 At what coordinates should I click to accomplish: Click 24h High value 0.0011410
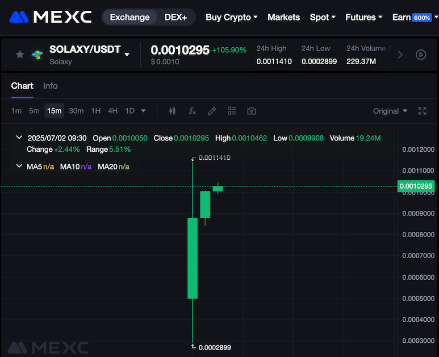(274, 61)
